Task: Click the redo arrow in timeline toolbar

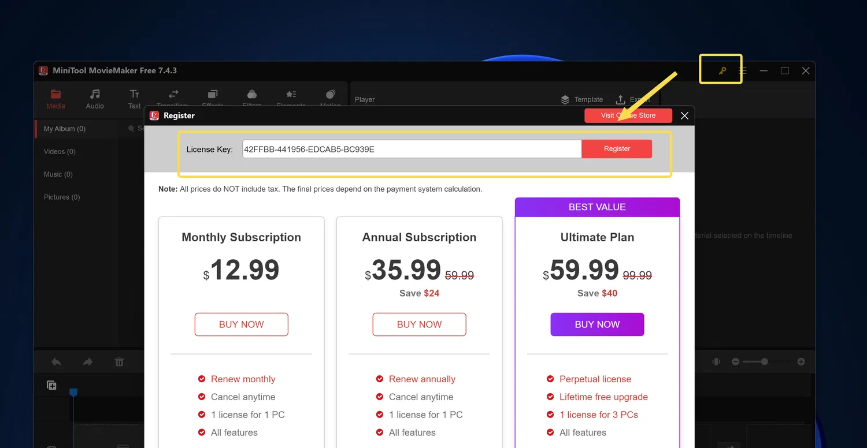Action: (88, 362)
